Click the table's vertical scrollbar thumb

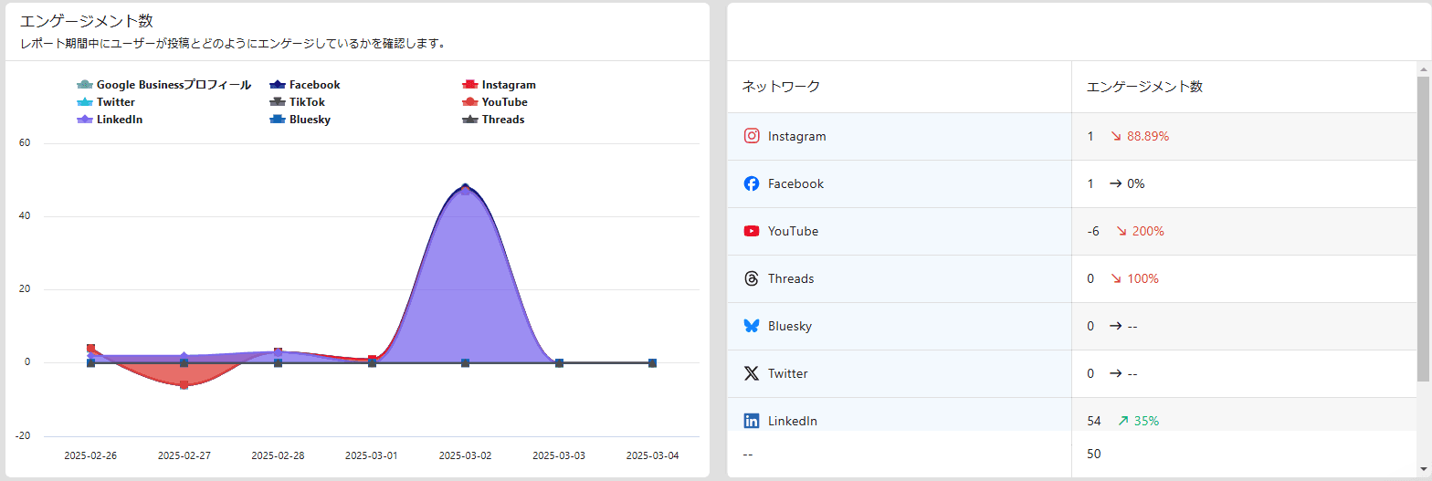pos(1423,228)
